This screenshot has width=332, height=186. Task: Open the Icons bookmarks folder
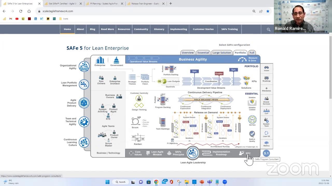64,19
